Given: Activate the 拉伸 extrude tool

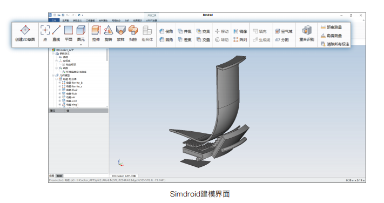Looking at the screenshot, I should (x=96, y=33).
